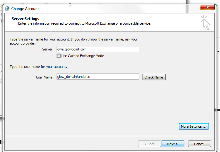Click the wizard cursor icon in header

point(205,22)
